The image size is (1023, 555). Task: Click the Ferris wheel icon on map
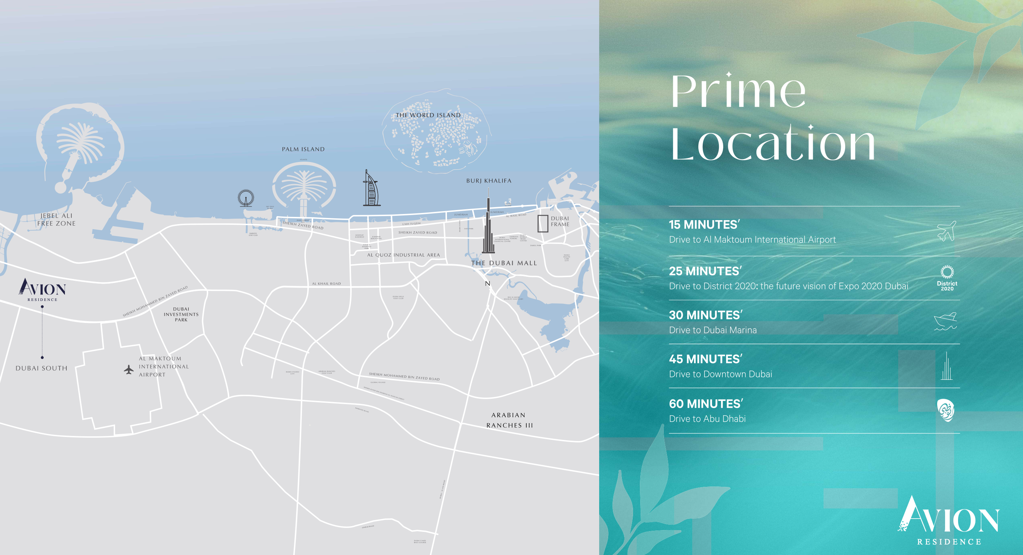[246, 198]
